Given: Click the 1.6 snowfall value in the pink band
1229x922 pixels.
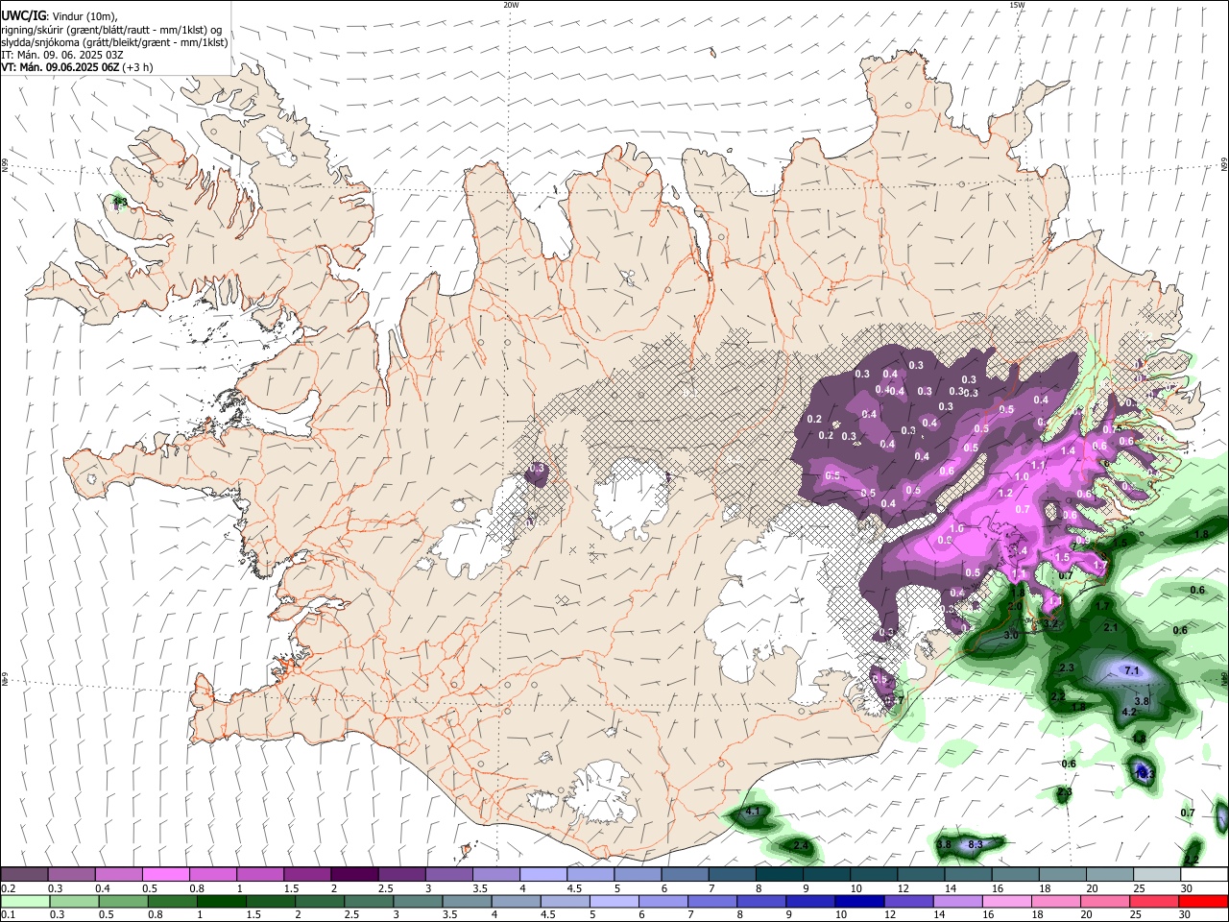Looking at the screenshot, I should [956, 528].
